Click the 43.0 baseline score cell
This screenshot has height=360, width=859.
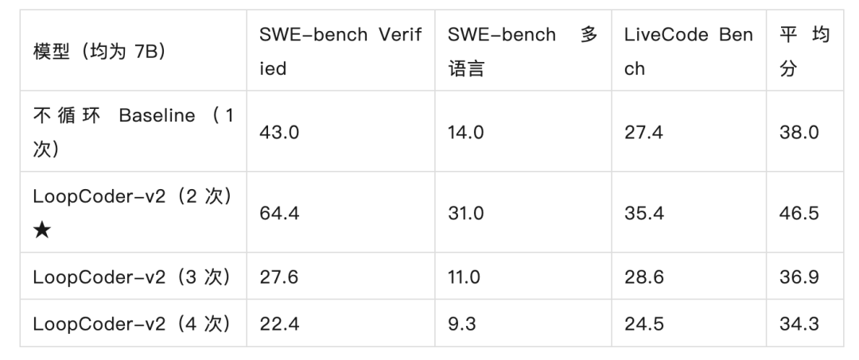click(279, 132)
